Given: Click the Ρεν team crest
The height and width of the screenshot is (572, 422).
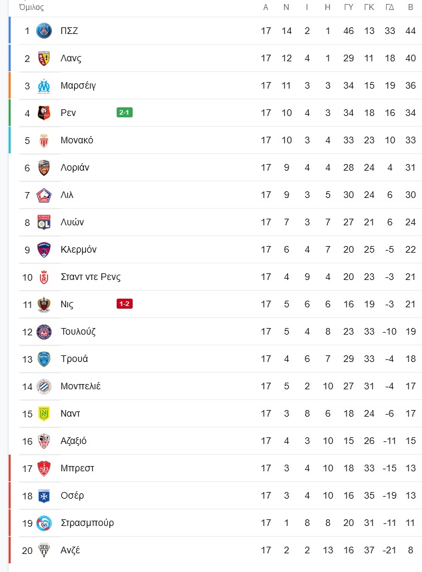Looking at the screenshot, I should [44, 113].
